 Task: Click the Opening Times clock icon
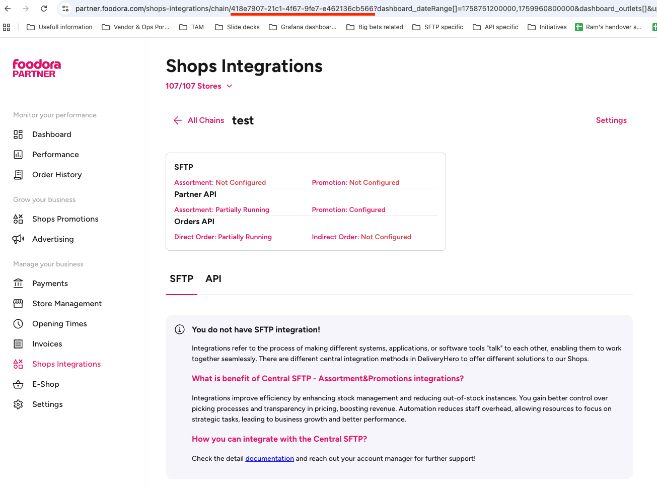[x=18, y=324]
